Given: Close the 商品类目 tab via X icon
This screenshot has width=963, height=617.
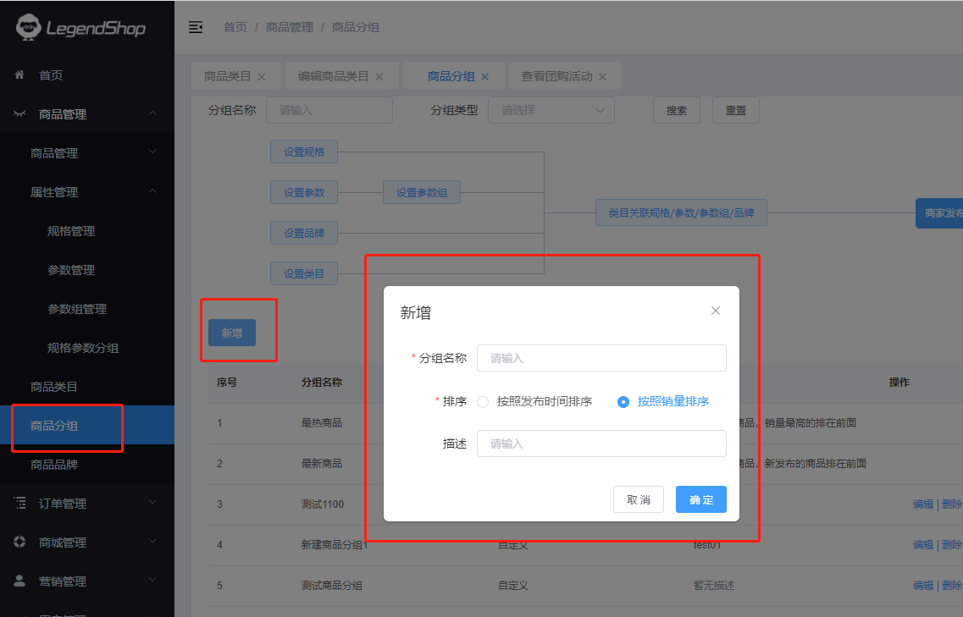Looking at the screenshot, I should (262, 77).
